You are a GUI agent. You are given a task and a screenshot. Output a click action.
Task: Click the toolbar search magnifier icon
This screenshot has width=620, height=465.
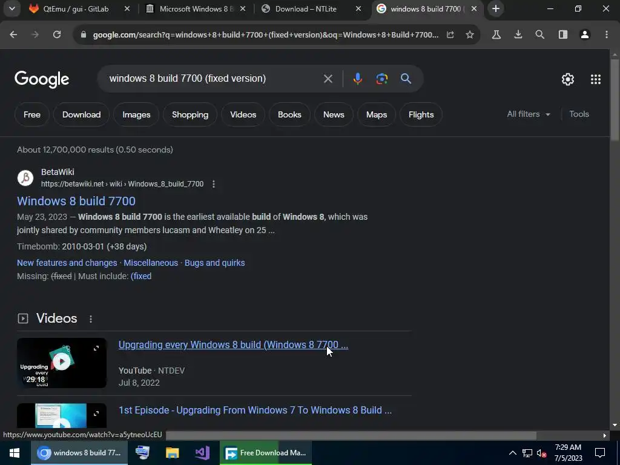(539, 35)
